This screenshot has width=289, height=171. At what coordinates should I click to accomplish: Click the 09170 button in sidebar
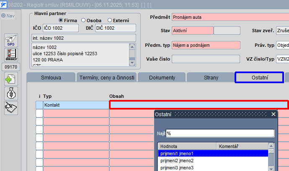(x=11, y=67)
